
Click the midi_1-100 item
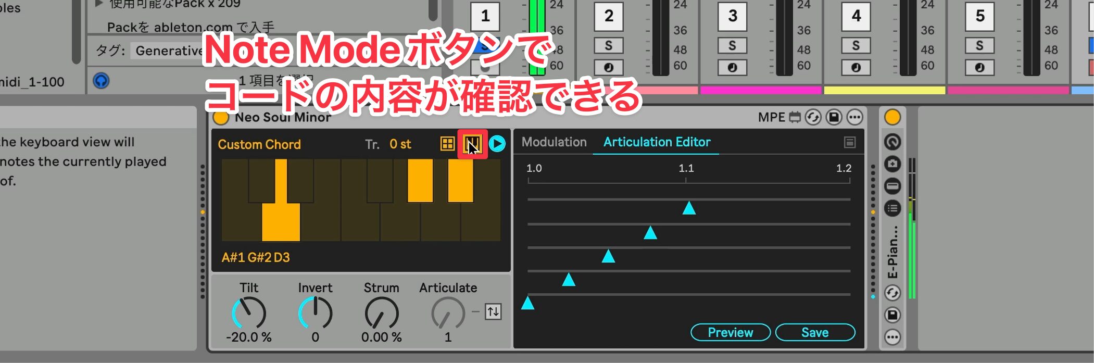tap(32, 82)
